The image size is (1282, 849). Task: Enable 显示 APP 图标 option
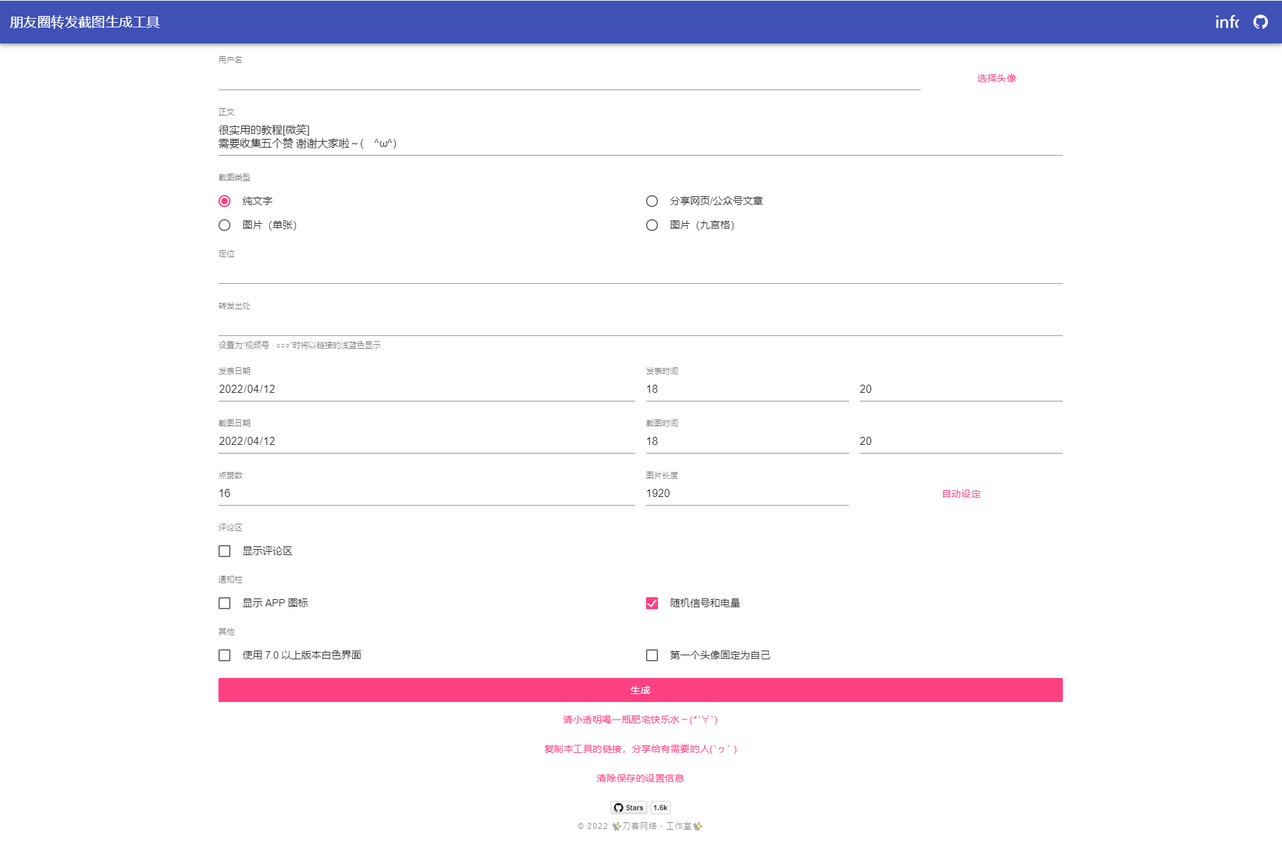[x=224, y=603]
